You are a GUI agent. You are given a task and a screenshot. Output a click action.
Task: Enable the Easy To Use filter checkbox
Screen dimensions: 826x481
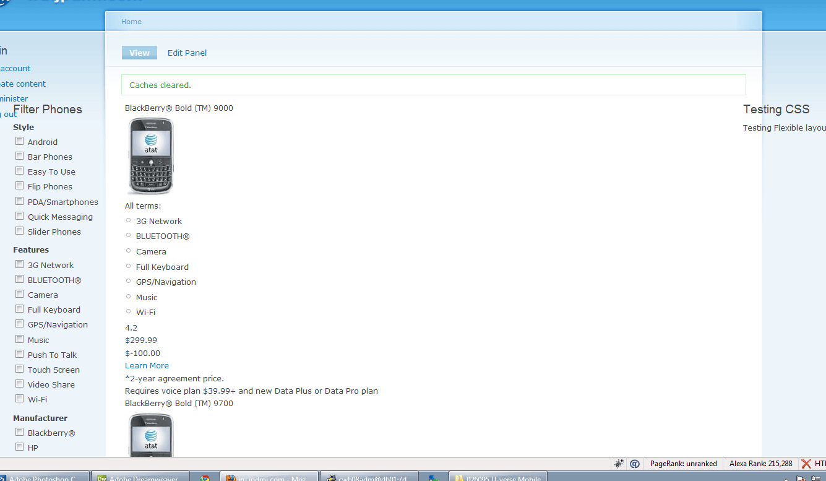click(20, 171)
